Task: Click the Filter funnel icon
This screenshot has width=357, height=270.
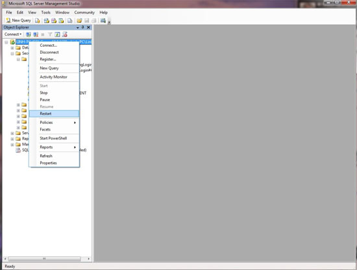Action: [50, 34]
